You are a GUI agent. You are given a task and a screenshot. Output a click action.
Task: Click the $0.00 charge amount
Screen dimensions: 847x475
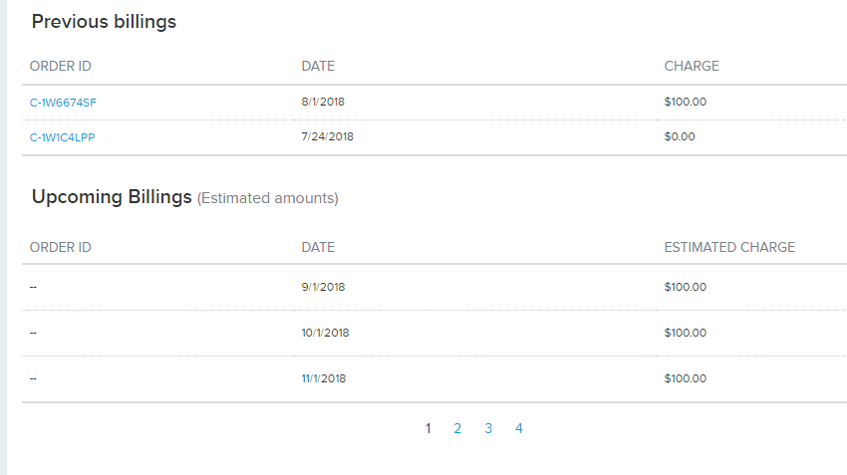coord(680,136)
